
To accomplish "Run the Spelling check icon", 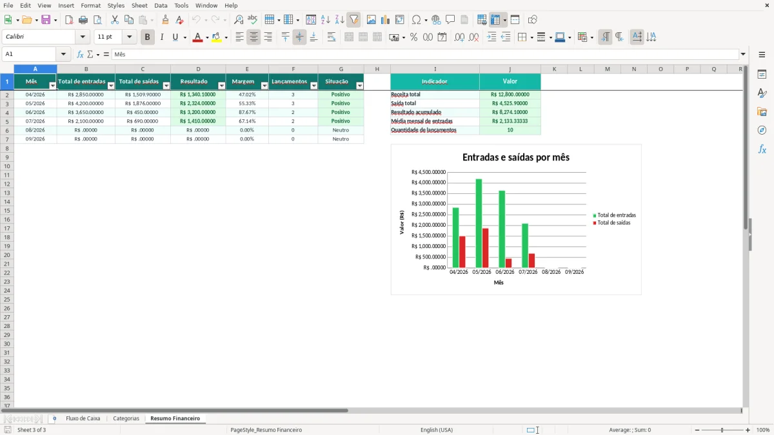I will coord(253,20).
